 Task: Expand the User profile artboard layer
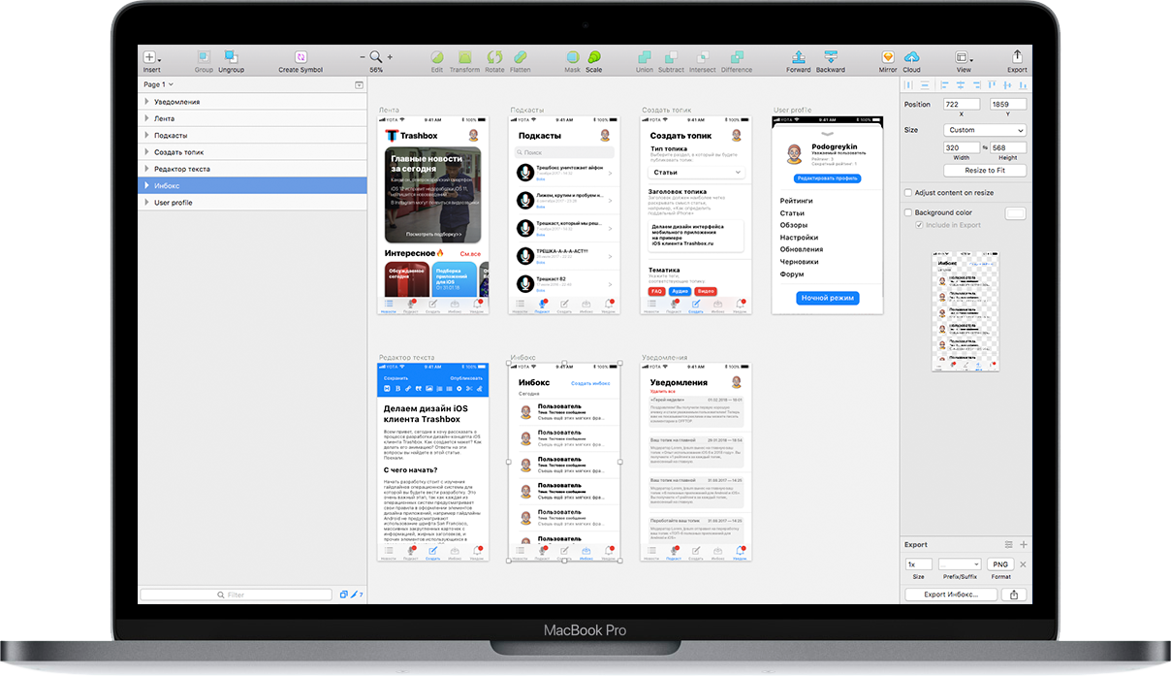147,203
